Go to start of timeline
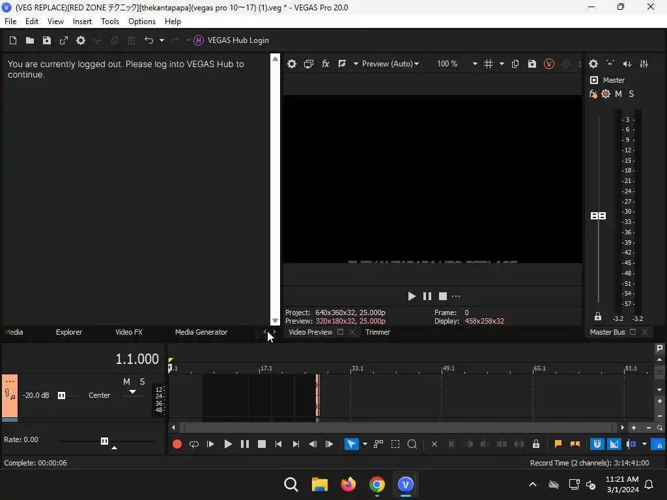 [x=279, y=444]
